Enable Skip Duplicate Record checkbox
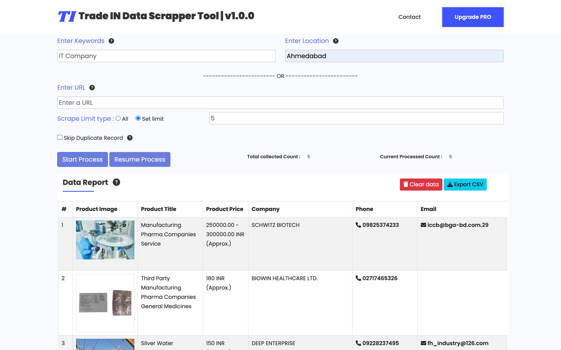The width and height of the screenshot is (561, 350). click(x=60, y=138)
